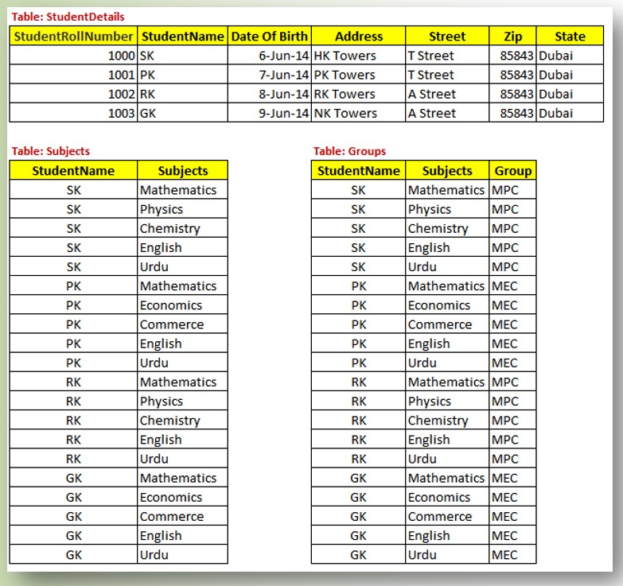Select SK's Physics in Subjects table
623x586 pixels.
(x=182, y=209)
